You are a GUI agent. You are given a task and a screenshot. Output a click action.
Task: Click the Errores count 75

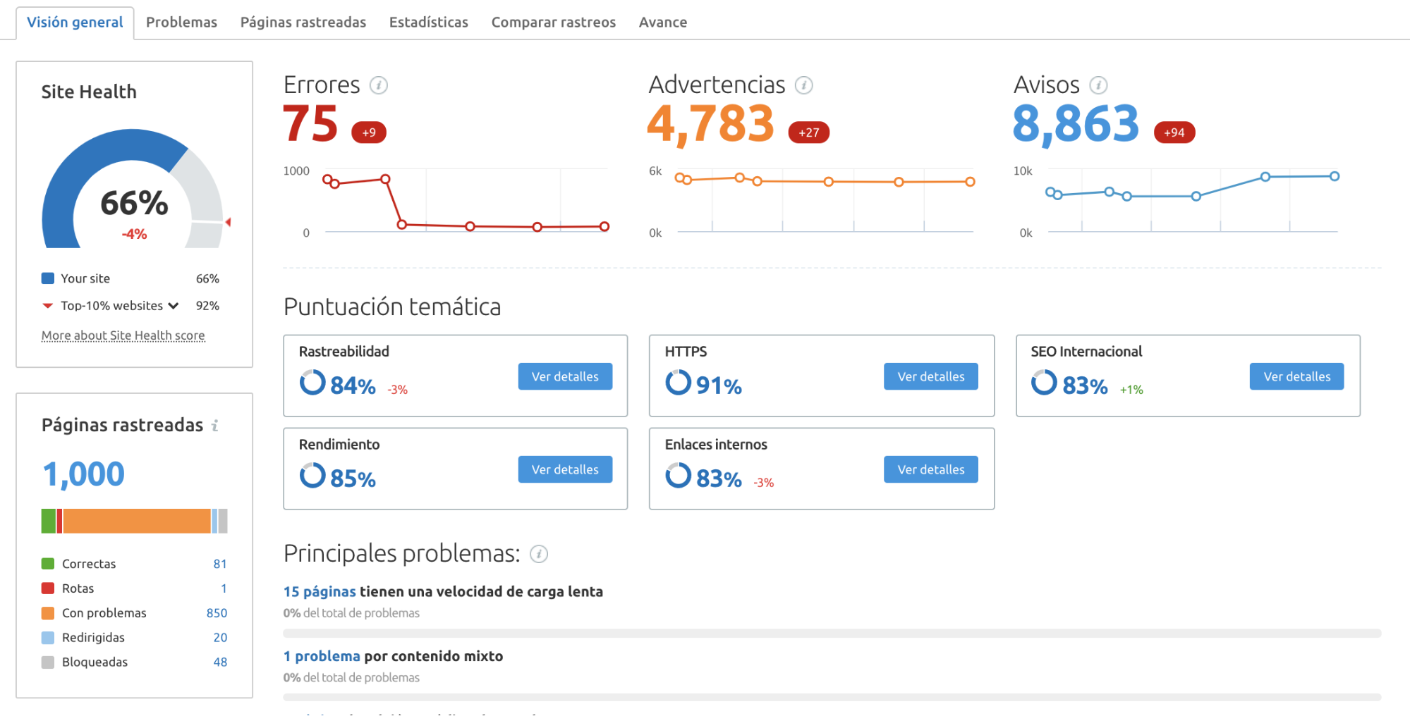(x=310, y=123)
